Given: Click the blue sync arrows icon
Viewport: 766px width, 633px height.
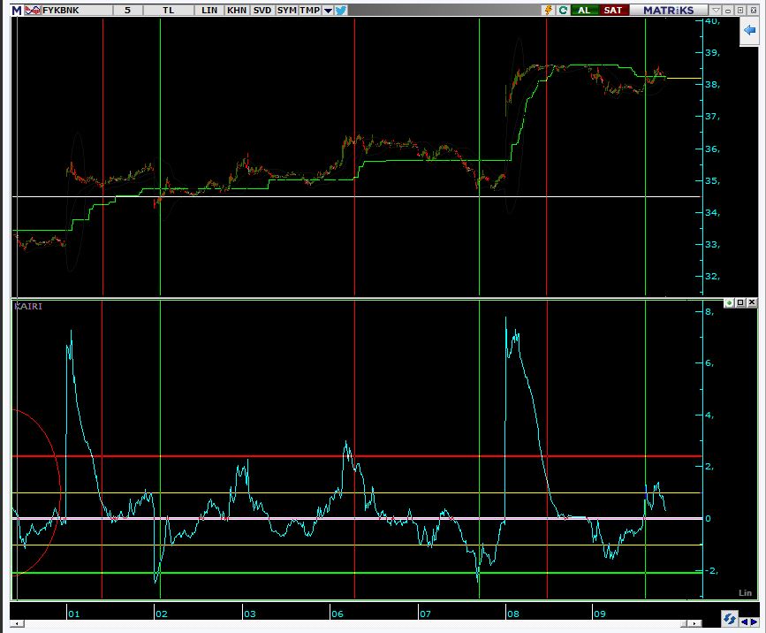Looking at the screenshot, I should point(730,619).
